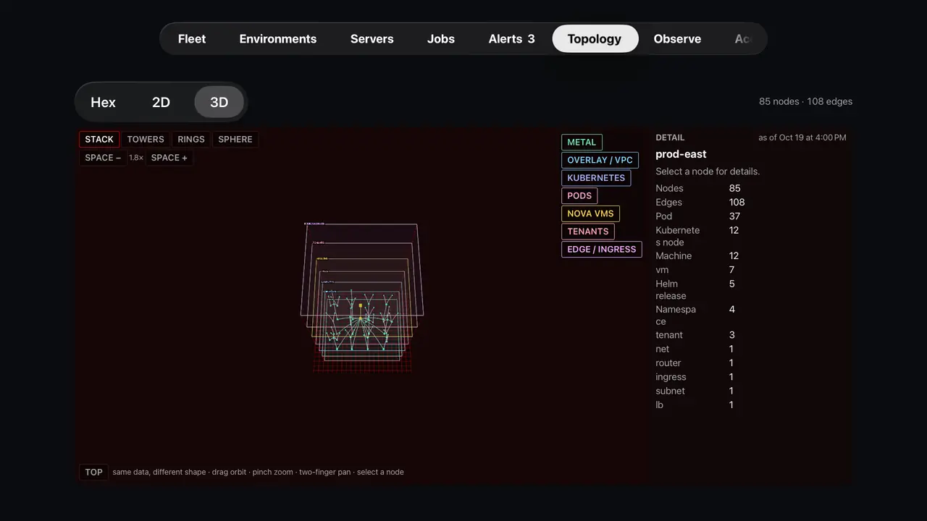Image resolution: width=927 pixels, height=521 pixels.
Task: Choose the RINGS layout
Action: pos(191,140)
